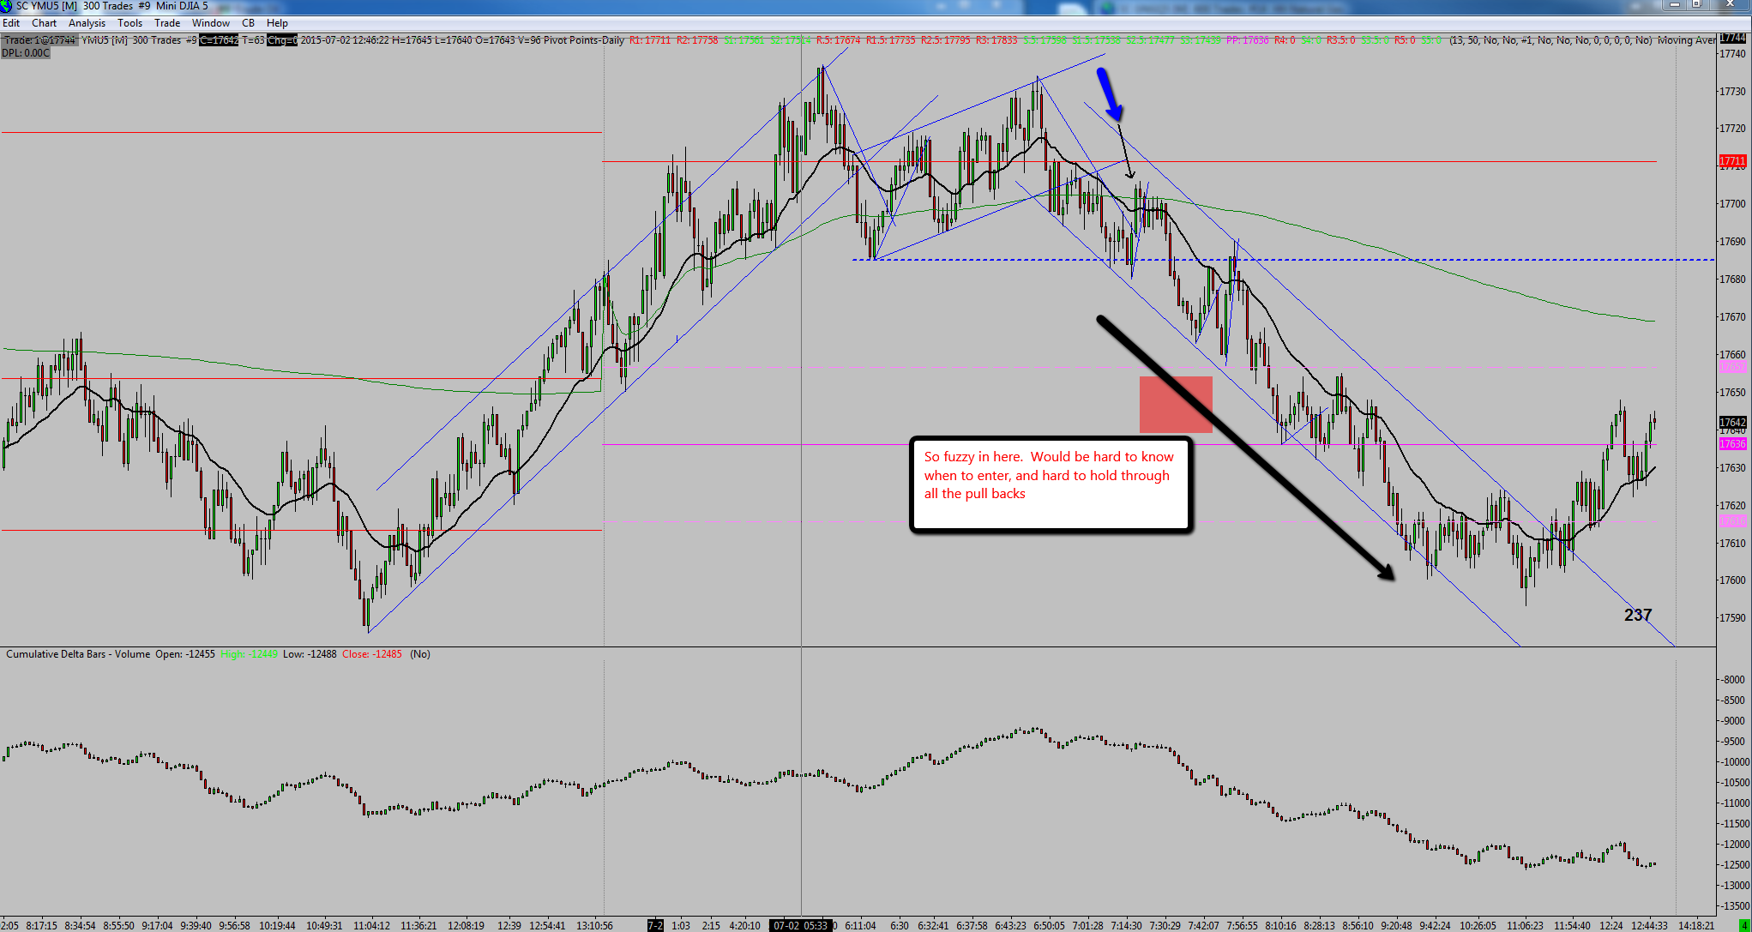Click the 13:10:56 time axis label
This screenshot has height=932, width=1752.
tap(594, 926)
